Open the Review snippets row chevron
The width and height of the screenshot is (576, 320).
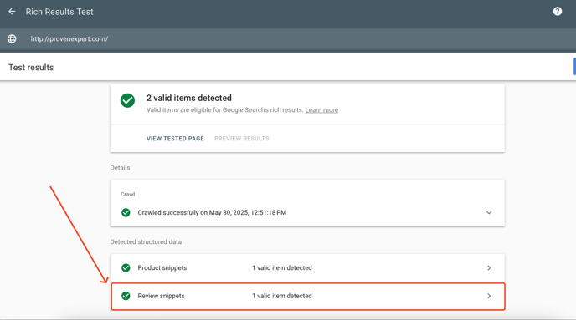point(489,296)
